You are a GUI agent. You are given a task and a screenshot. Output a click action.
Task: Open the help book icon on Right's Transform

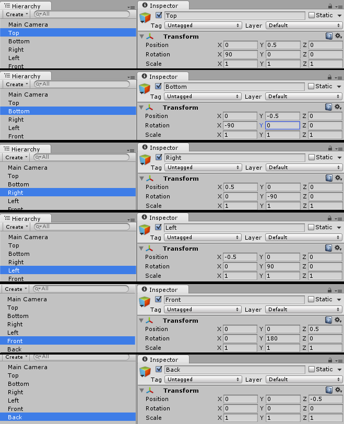pyautogui.click(x=329, y=178)
